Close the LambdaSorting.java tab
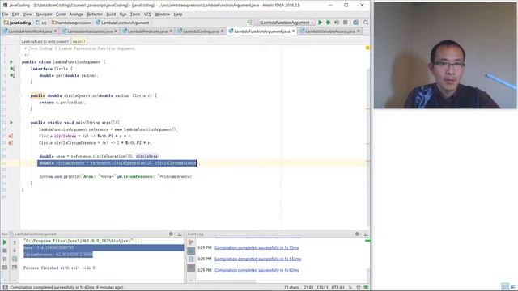The image size is (518, 291). coord(223,31)
